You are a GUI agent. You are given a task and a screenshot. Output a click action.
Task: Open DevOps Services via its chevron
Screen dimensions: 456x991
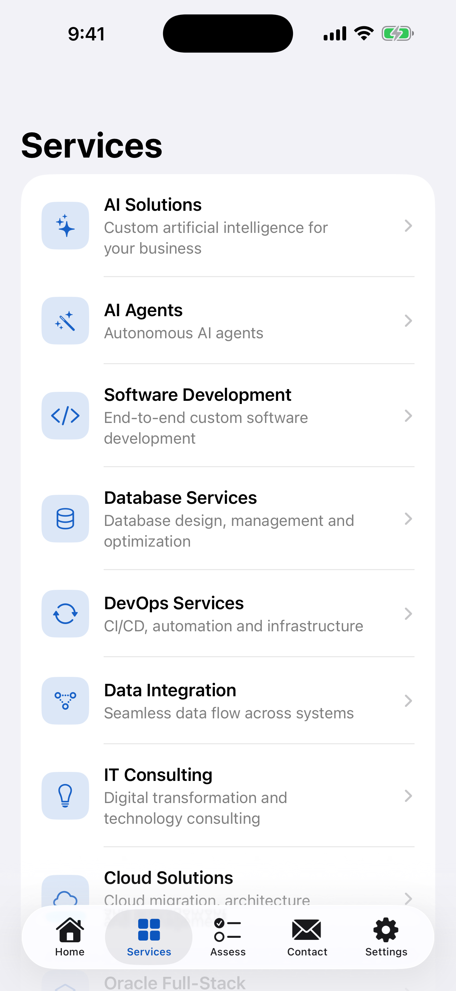(408, 614)
